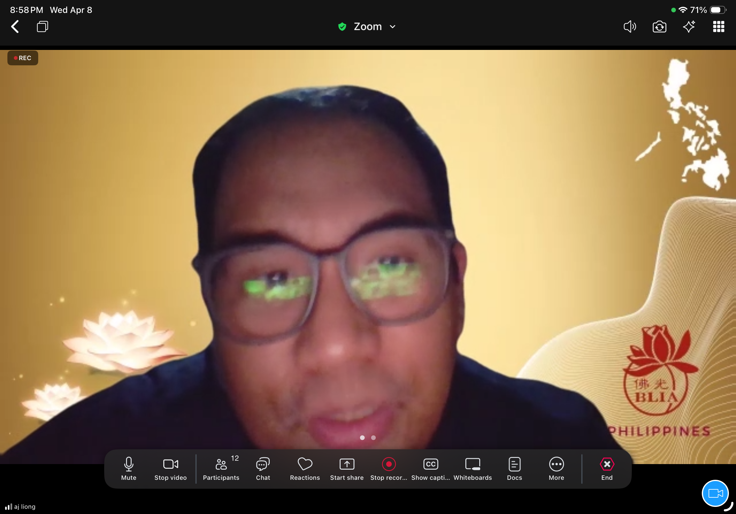Stop video camera feed

click(x=170, y=468)
